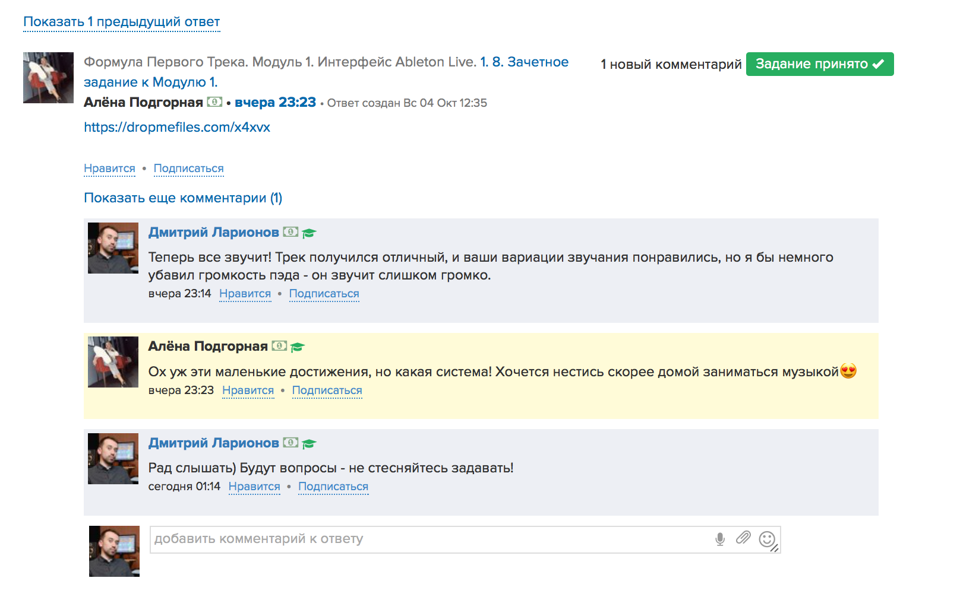This screenshot has width=960, height=597.
Task: Click the paperclip attachment icon
Action: pos(743,538)
